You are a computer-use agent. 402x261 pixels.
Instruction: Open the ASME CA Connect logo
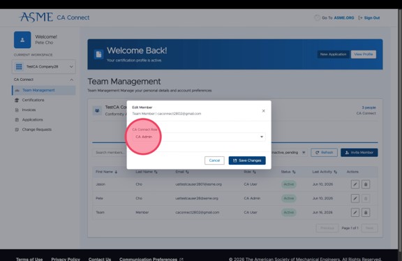(54, 17)
